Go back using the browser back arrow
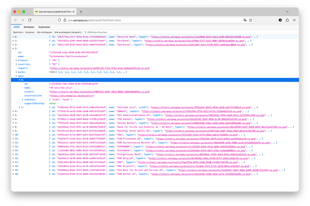This screenshot has height=206, width=310. tap(15, 20)
